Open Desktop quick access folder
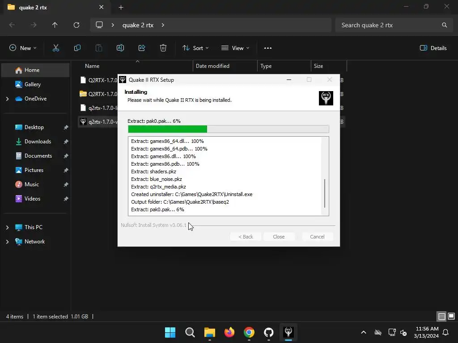This screenshot has height=343, width=458. point(35,127)
